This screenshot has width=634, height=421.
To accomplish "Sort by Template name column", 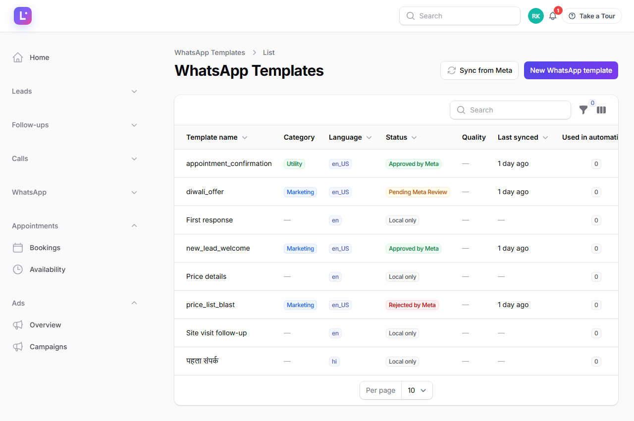I will point(216,137).
